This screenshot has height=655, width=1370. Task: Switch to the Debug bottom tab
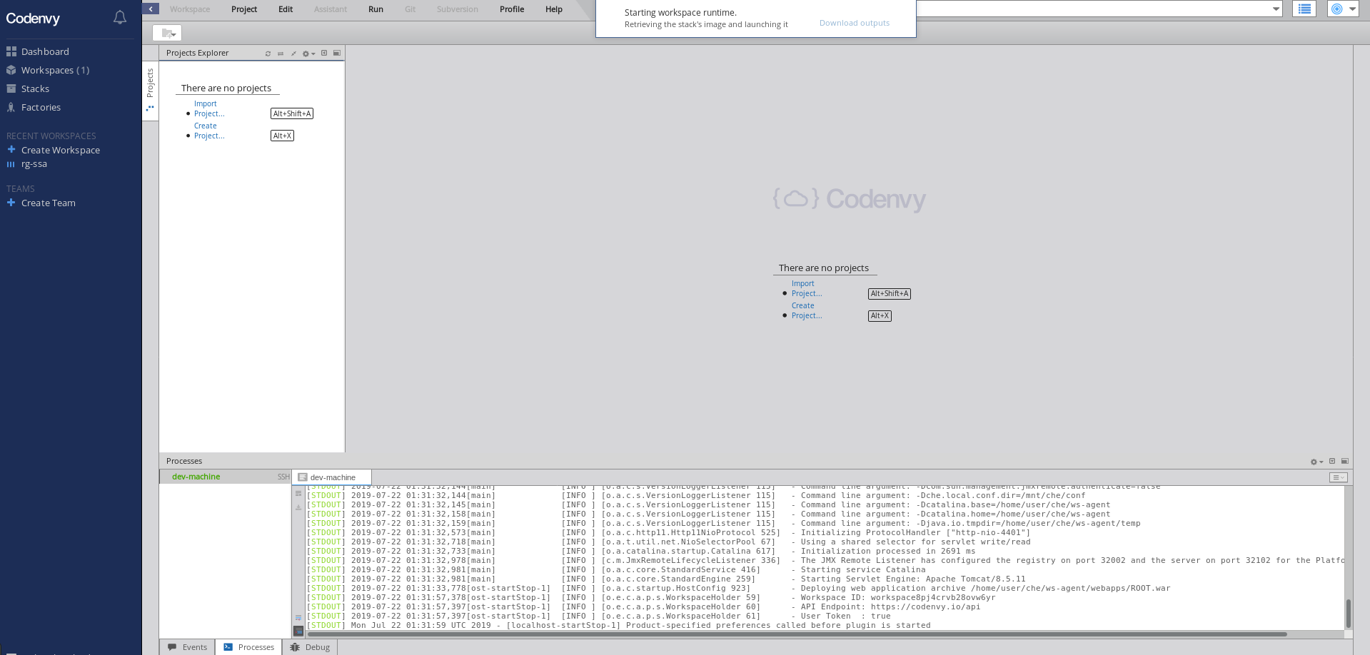(x=310, y=647)
